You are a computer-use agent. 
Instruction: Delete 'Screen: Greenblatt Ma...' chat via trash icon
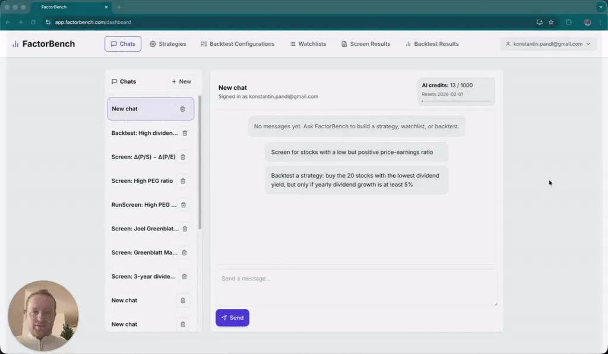[185, 253]
